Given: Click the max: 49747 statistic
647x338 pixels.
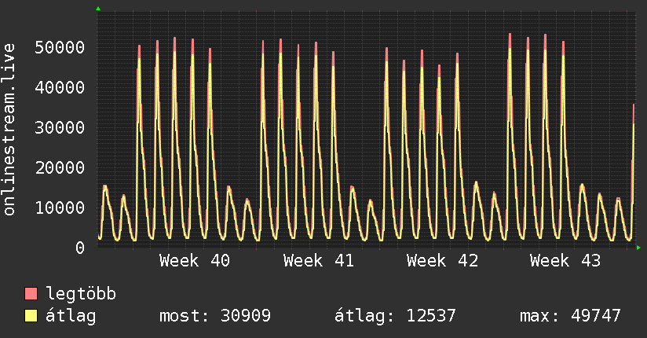Looking at the screenshot, I should (570, 316).
